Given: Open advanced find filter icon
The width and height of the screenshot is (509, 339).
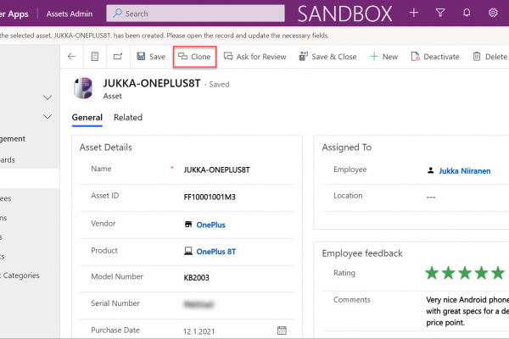Looking at the screenshot, I should click(440, 13).
